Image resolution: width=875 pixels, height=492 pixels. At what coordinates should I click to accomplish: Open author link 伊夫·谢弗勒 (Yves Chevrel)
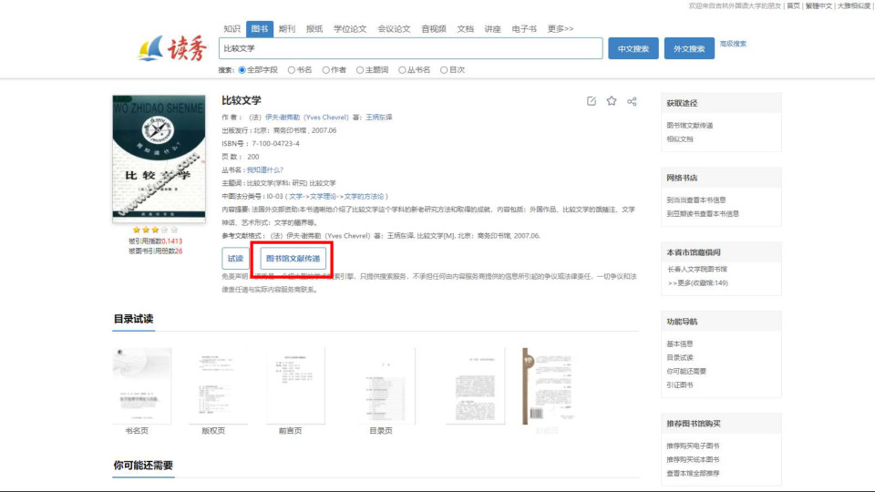coord(306,118)
